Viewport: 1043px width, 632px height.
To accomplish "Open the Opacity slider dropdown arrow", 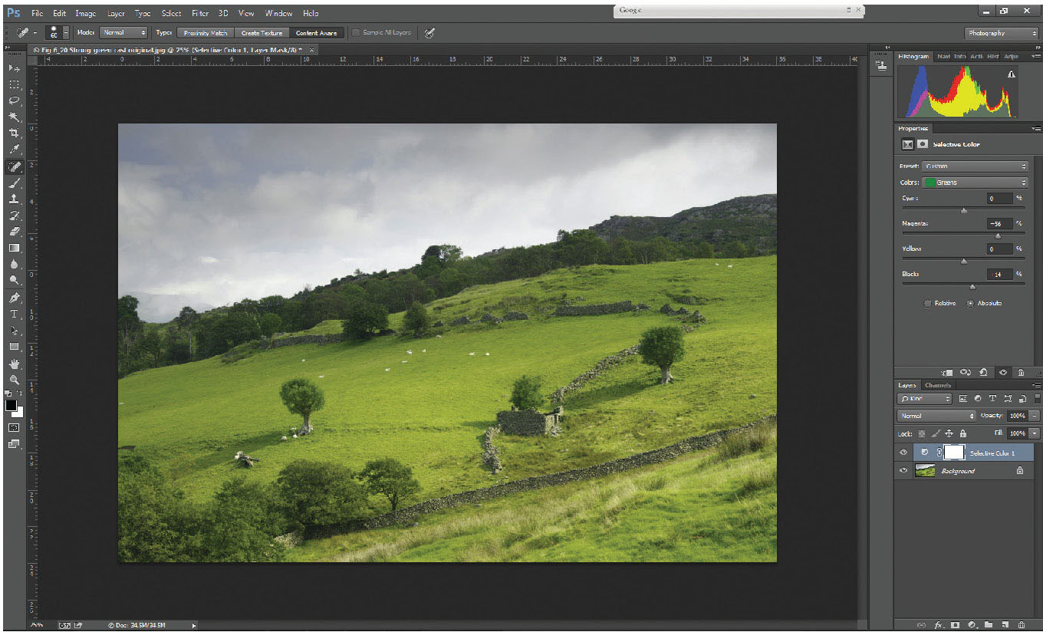I will tap(1035, 416).
